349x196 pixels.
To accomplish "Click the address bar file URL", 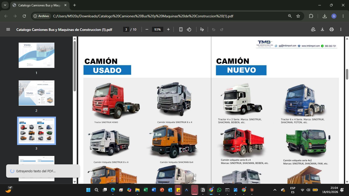I will (x=143, y=16).
